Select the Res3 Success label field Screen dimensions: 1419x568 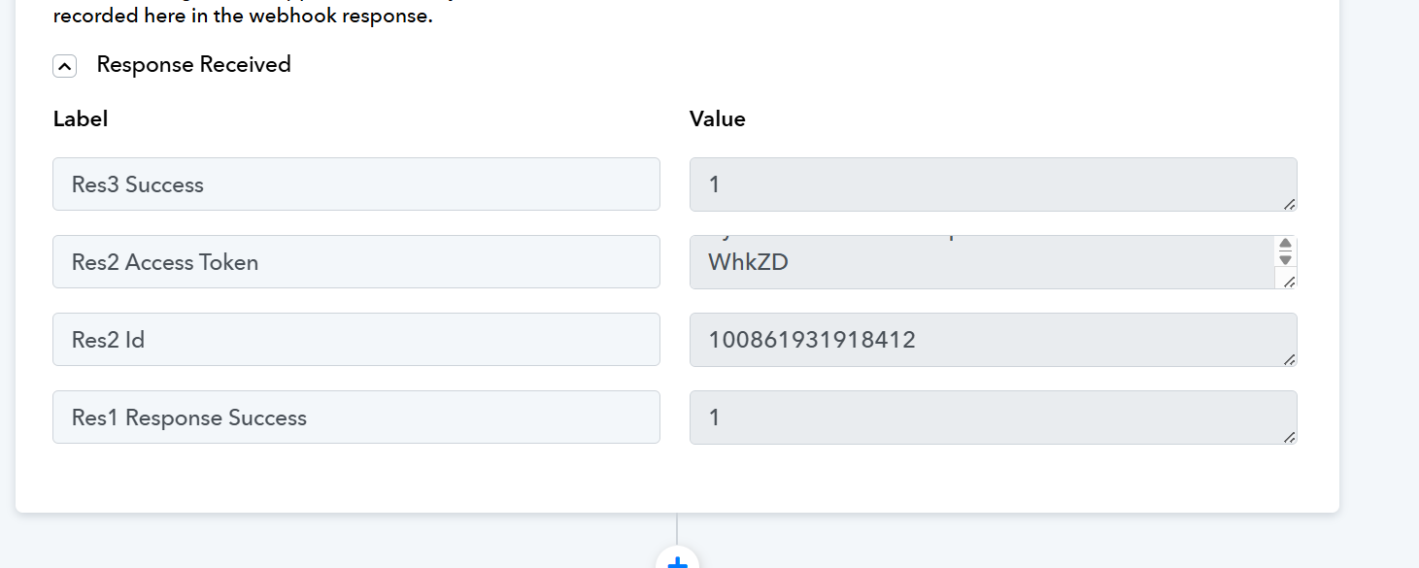[356, 184]
